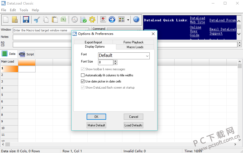243x153 pixels.
Task: Enable Automatically fit columns to title widths
Action: tap(83, 75)
